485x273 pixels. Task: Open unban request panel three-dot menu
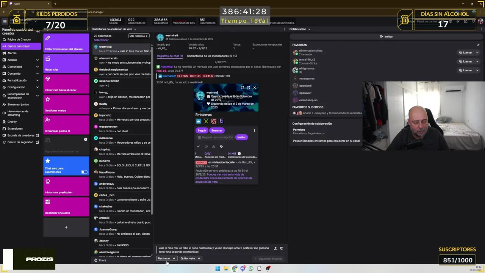[285, 29]
